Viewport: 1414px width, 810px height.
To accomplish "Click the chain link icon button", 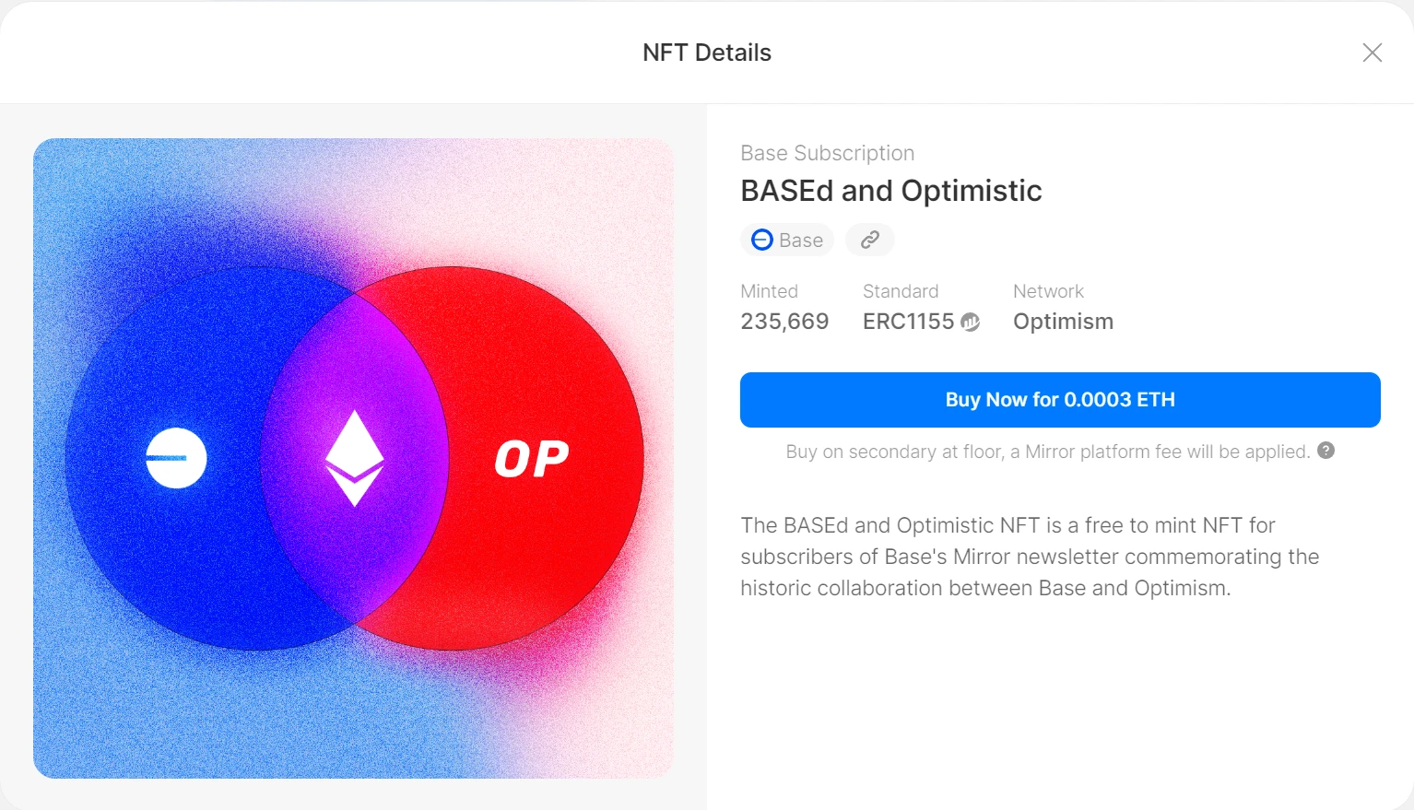I will point(869,241).
